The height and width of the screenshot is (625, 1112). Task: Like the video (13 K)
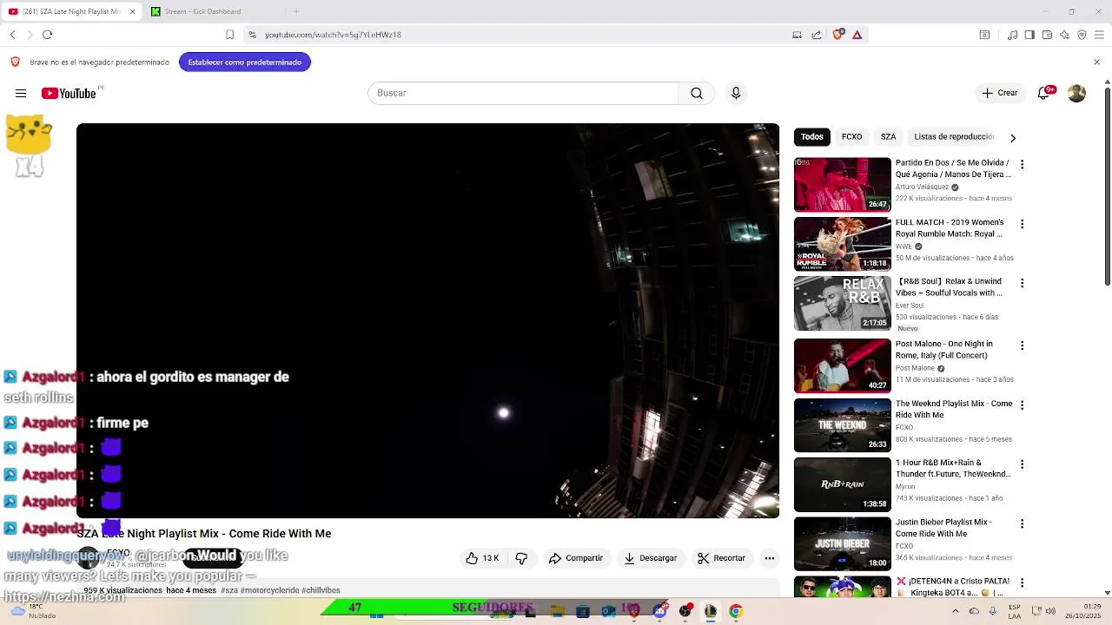pos(482,558)
